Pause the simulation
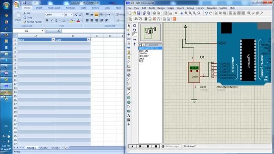The width and height of the screenshot is (274, 154). pyautogui.click(x=148, y=146)
